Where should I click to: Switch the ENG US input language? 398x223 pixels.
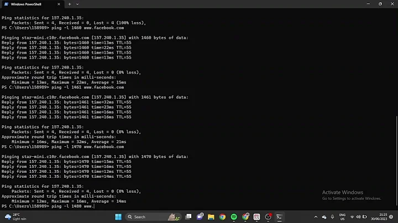(342, 217)
